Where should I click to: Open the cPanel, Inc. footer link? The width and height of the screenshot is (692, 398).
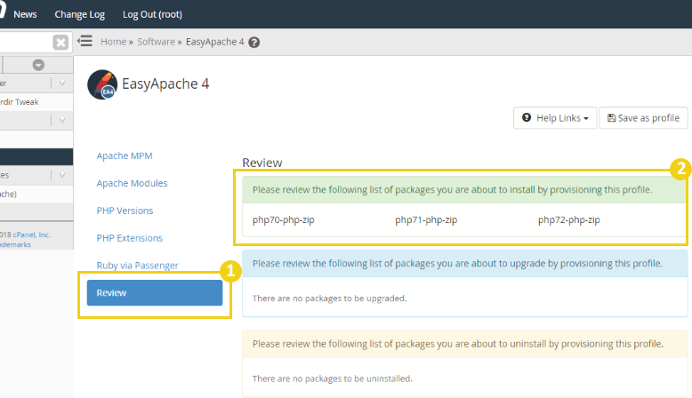point(31,235)
